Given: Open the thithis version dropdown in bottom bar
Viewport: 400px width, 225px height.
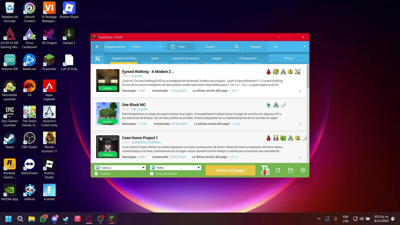Looking at the screenshot, I should 176,168.
